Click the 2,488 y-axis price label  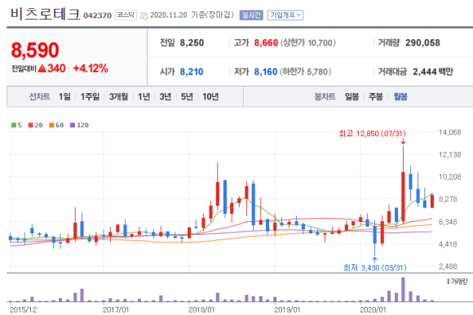448,267
